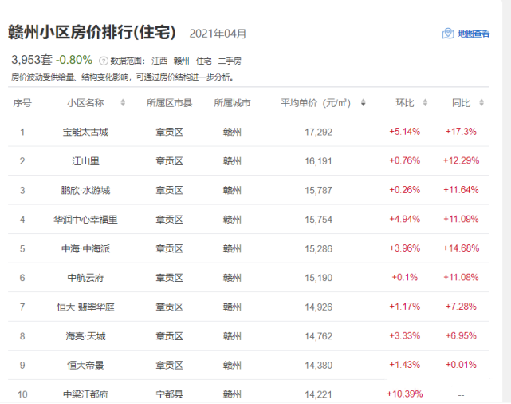Click the 所属城市 column header
Screen dimensions: 511x404
click(x=232, y=103)
